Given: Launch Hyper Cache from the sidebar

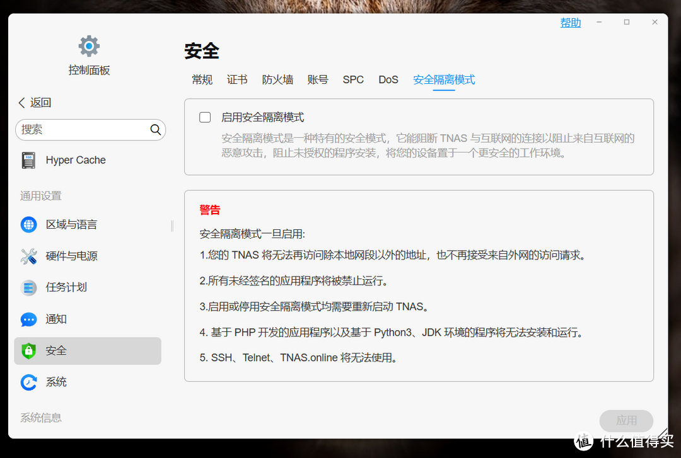Looking at the screenshot, I should pos(29,160).
